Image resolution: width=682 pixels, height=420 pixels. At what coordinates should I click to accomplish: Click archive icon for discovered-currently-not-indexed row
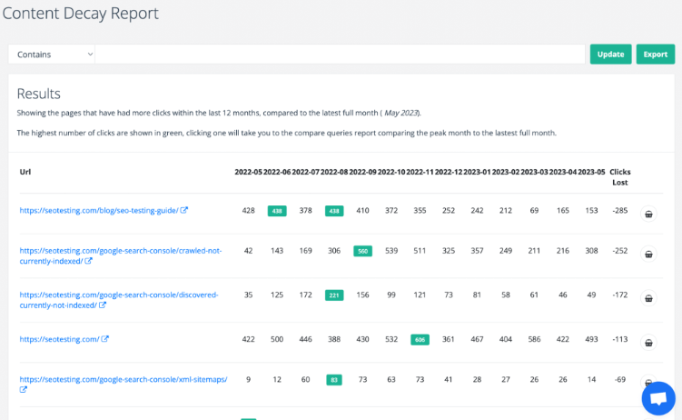pos(648,297)
